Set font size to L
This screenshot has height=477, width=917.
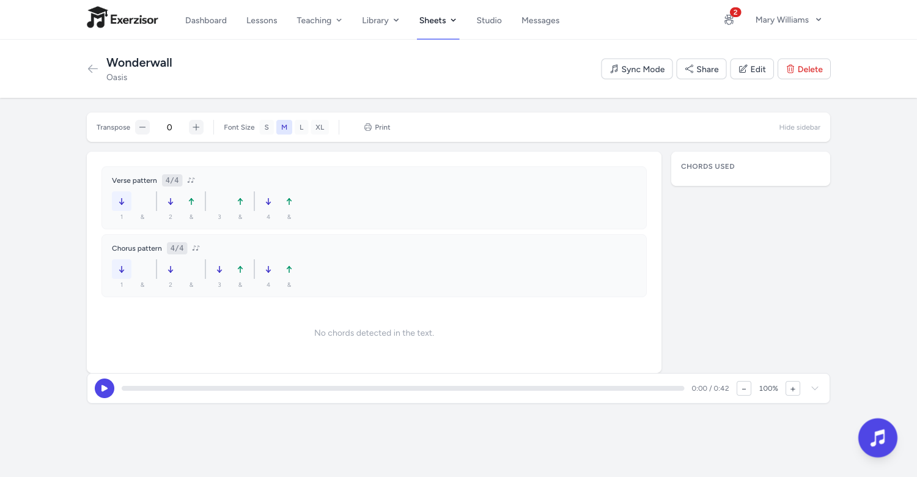click(x=301, y=127)
